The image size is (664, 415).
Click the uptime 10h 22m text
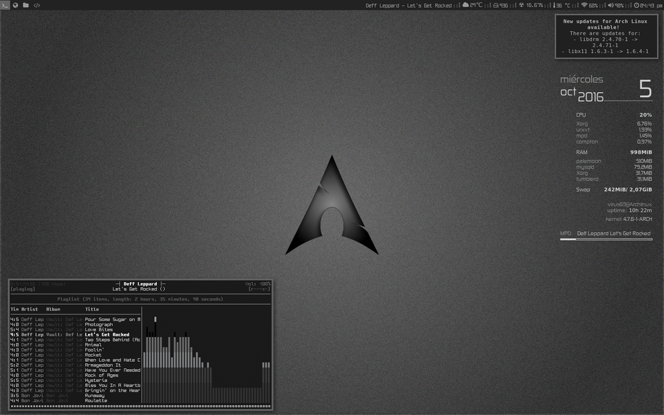click(629, 210)
